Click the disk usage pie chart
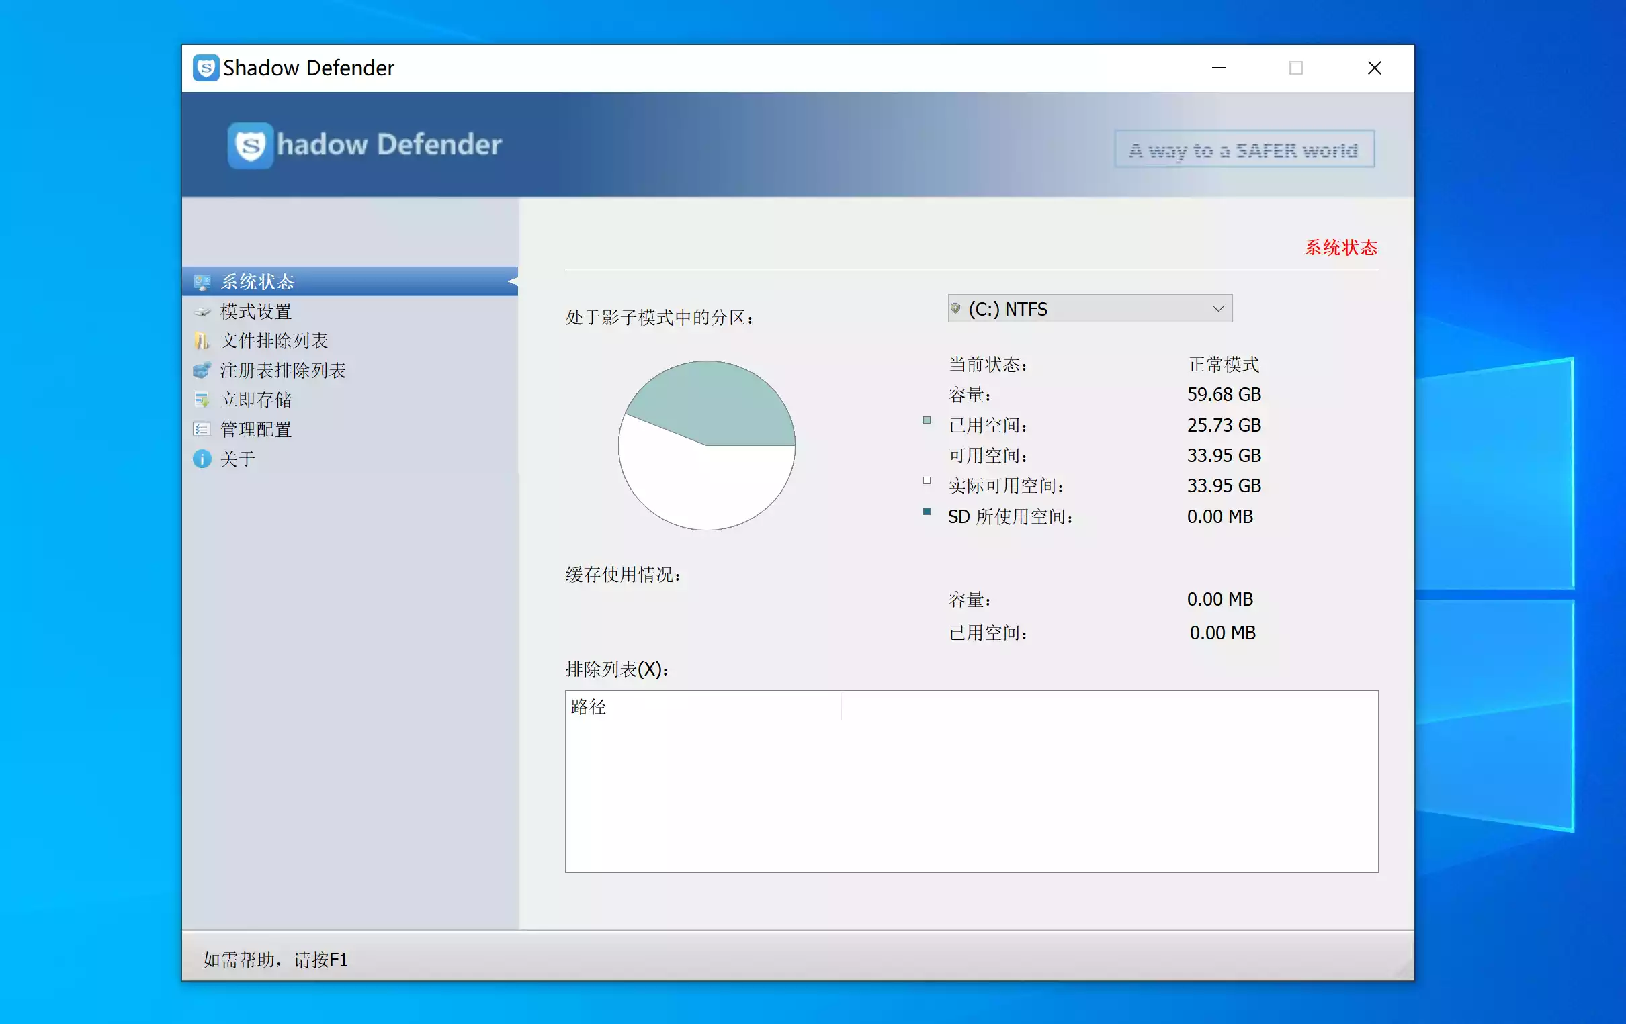 pyautogui.click(x=706, y=445)
